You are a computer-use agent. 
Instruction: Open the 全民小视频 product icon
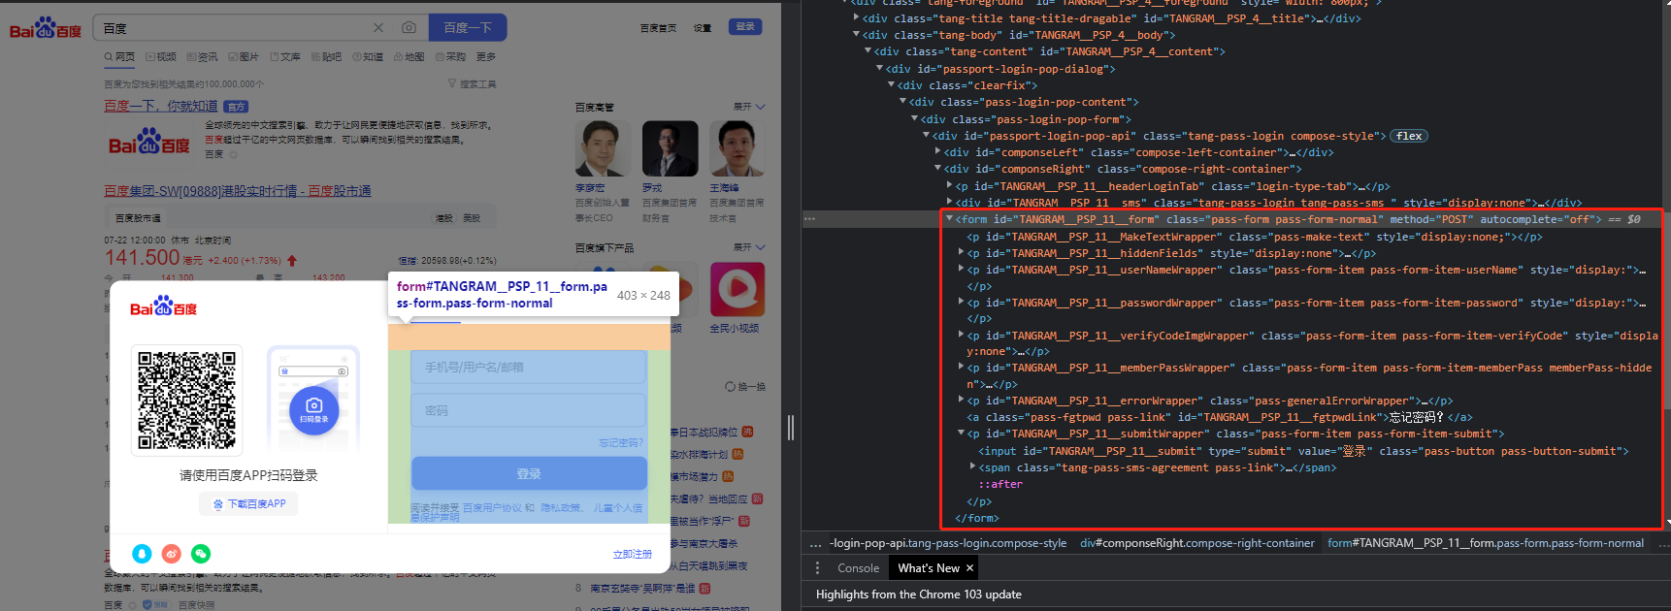(737, 289)
